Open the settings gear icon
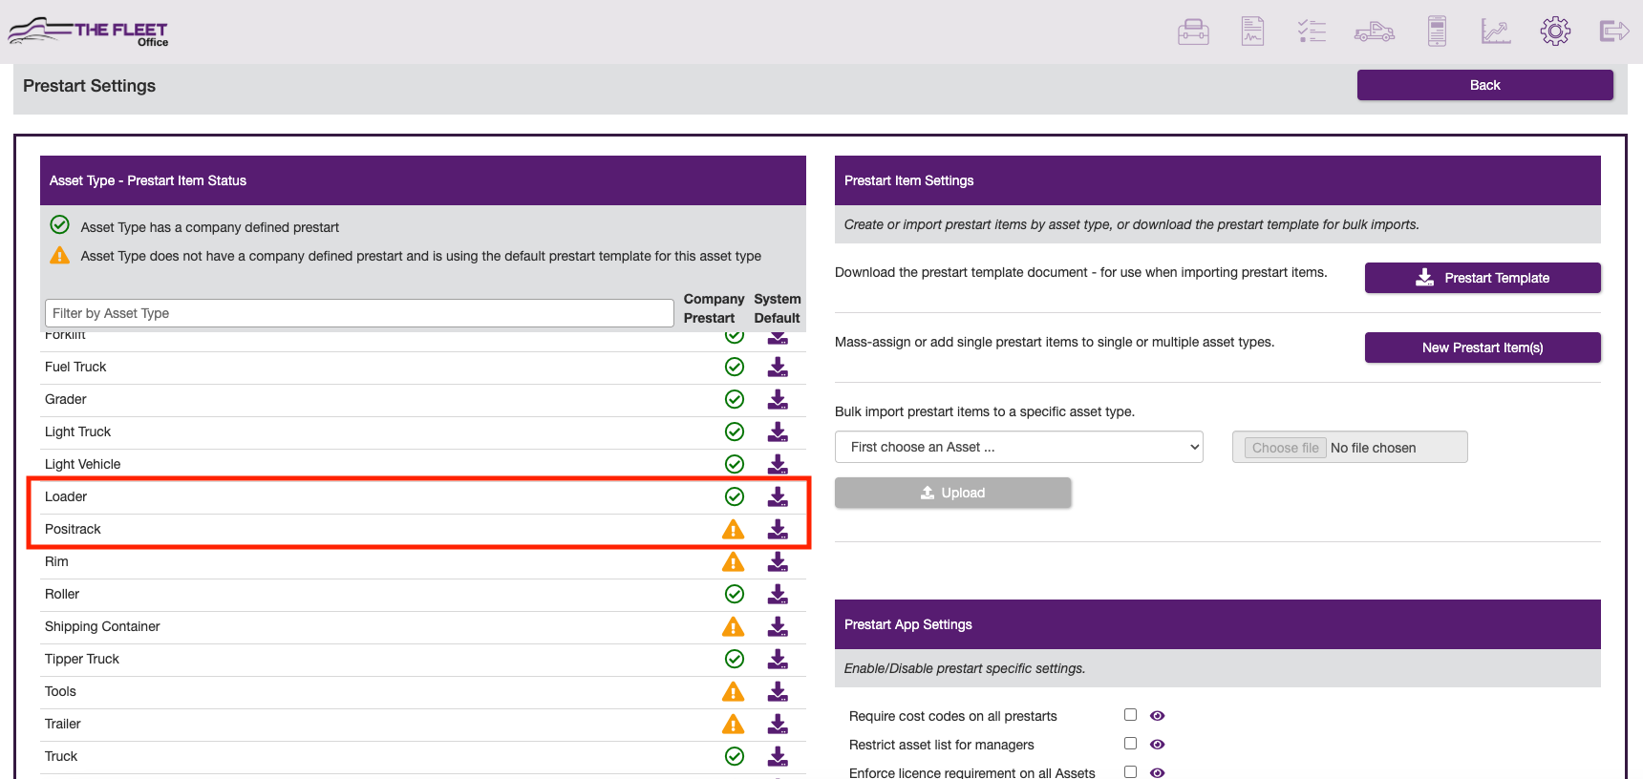The height and width of the screenshot is (779, 1643). pyautogui.click(x=1555, y=32)
